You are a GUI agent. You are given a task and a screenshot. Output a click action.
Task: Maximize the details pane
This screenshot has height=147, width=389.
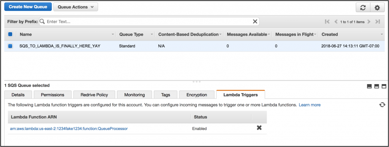click(x=384, y=86)
